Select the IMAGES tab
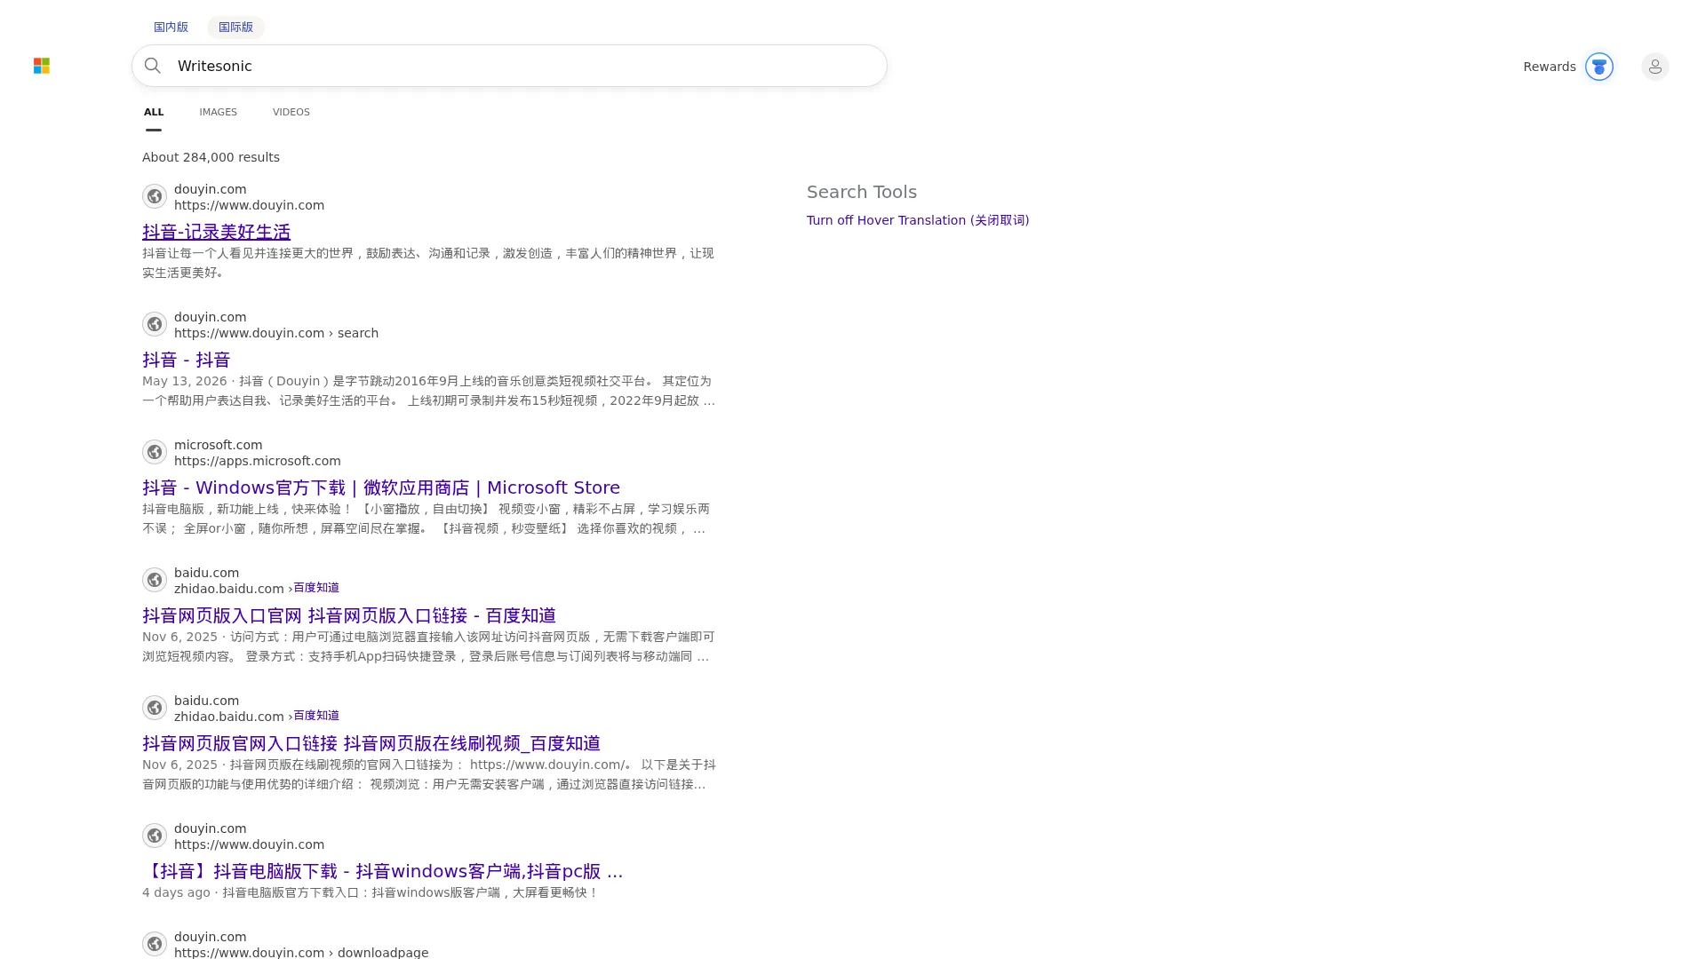 [x=218, y=112]
